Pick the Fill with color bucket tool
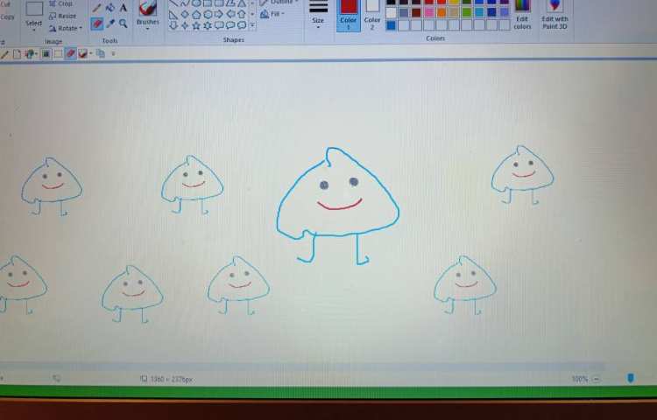The image size is (657, 420). (x=110, y=8)
